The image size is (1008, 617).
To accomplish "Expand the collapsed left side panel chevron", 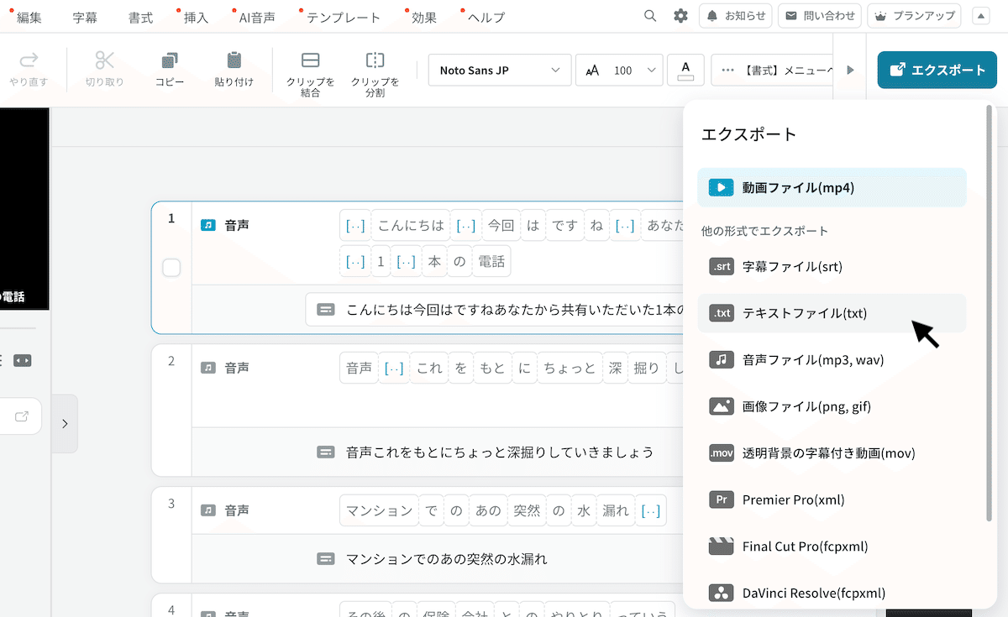I will [66, 423].
